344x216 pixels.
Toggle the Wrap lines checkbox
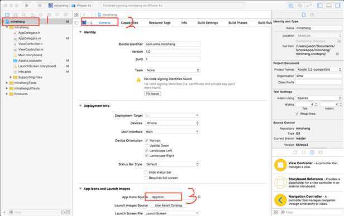point(297,114)
